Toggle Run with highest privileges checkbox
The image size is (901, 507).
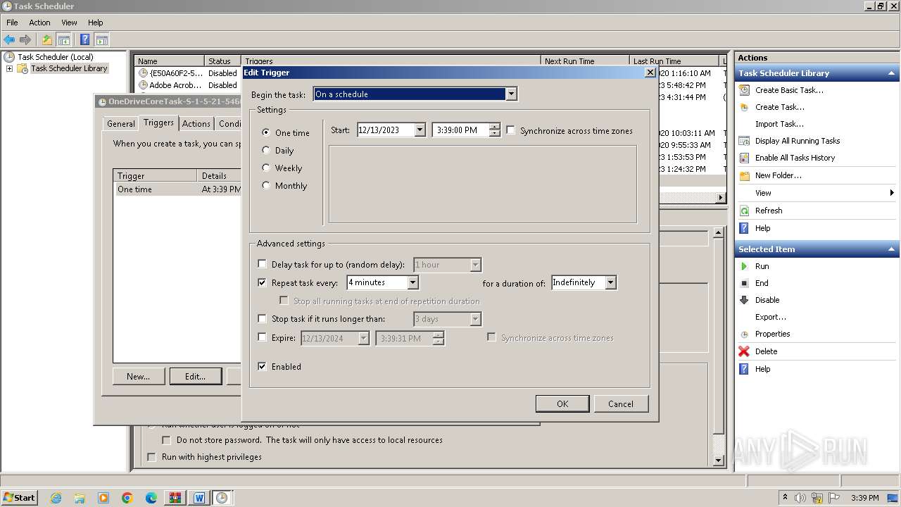tap(151, 457)
